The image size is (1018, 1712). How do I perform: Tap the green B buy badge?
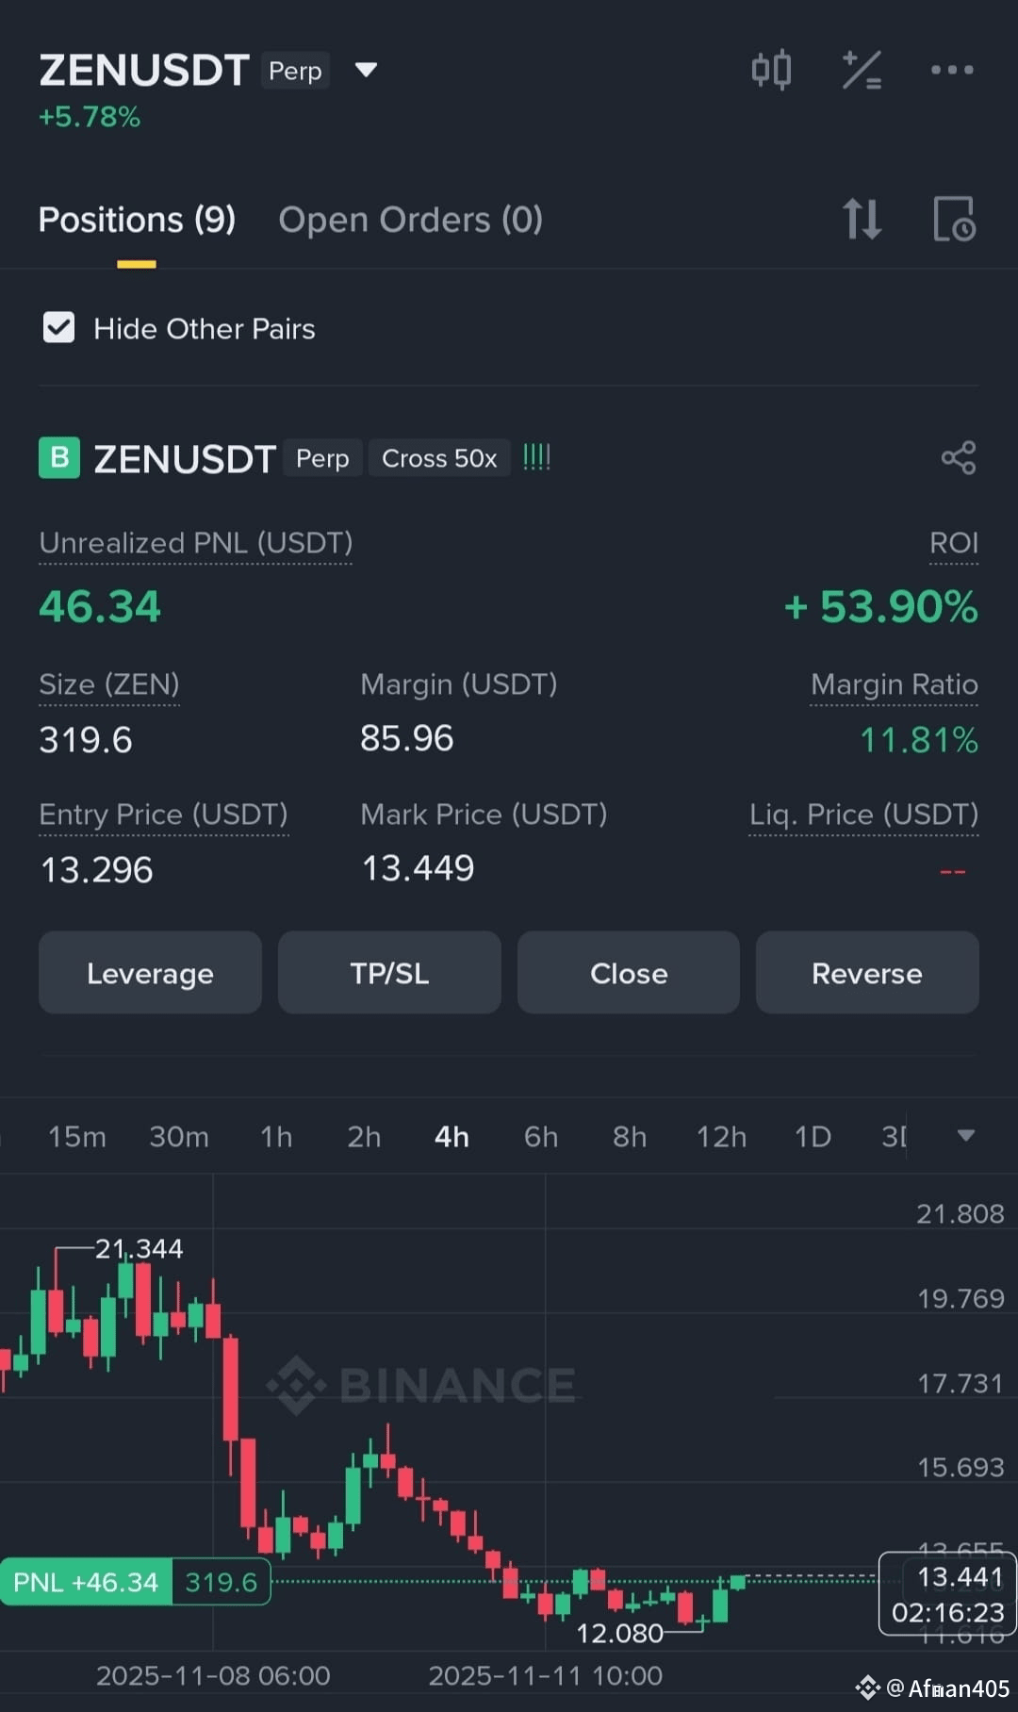pos(59,458)
